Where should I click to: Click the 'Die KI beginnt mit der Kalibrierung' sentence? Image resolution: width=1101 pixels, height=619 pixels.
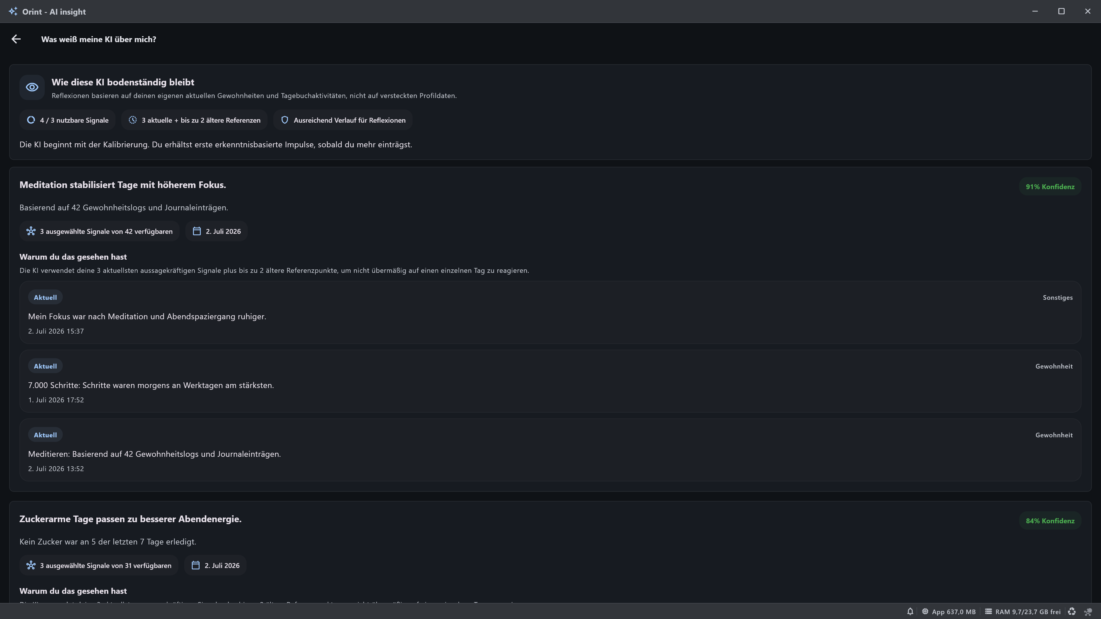tap(216, 144)
